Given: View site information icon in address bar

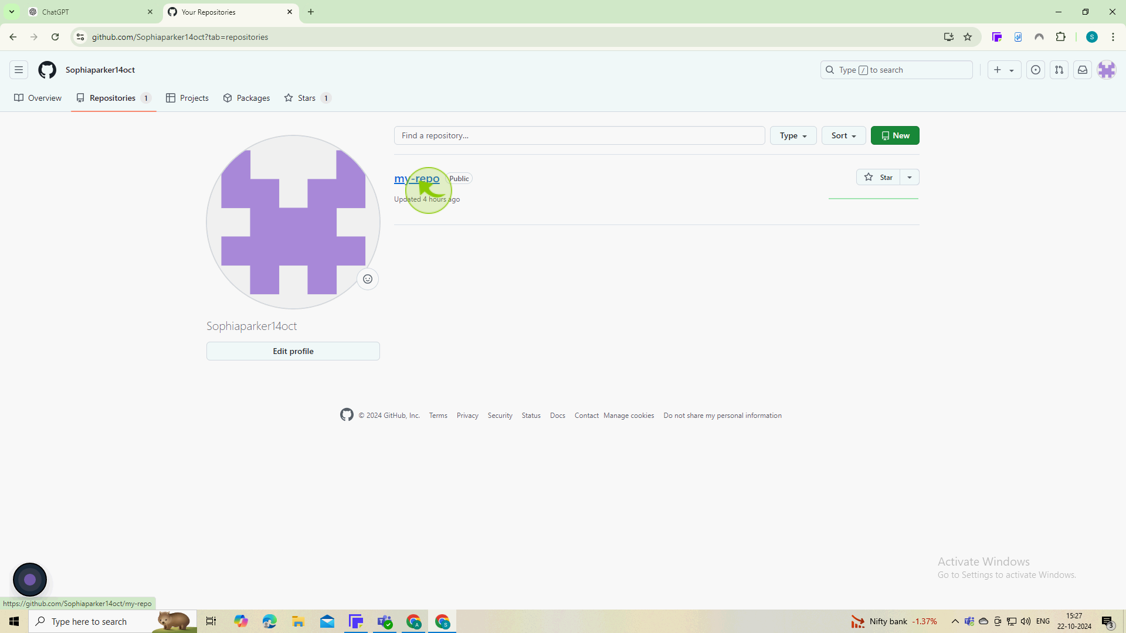Looking at the screenshot, I should click(x=80, y=37).
